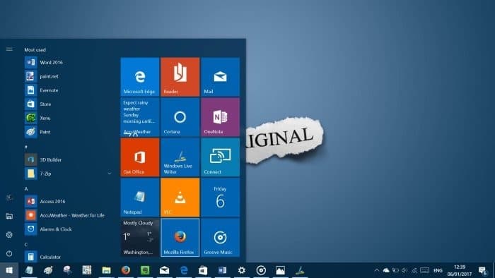Open the Notepad tile
Viewport: 495px width, 278px height.
coord(140,198)
